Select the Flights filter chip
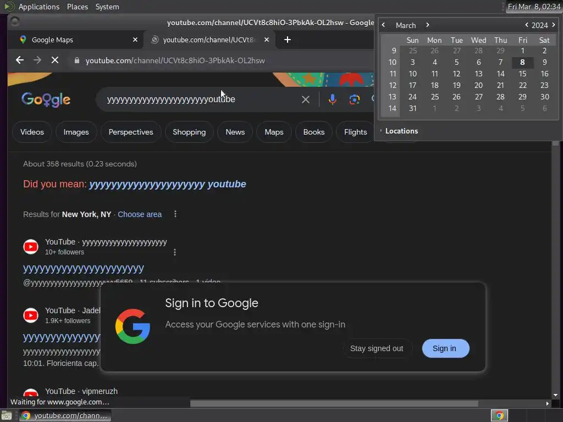Image resolution: width=563 pixels, height=422 pixels. click(356, 132)
